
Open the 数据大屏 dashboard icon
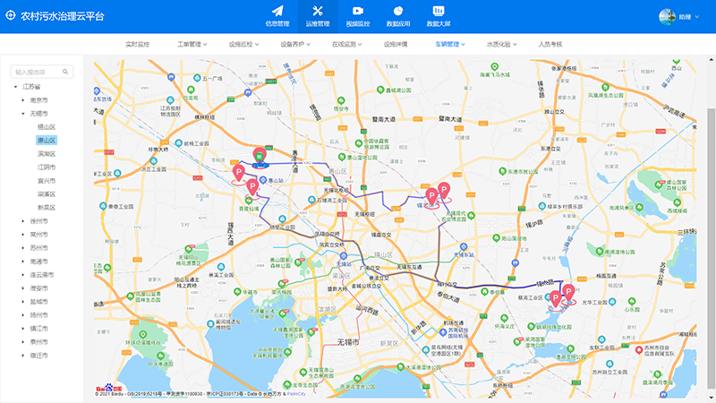pos(439,11)
